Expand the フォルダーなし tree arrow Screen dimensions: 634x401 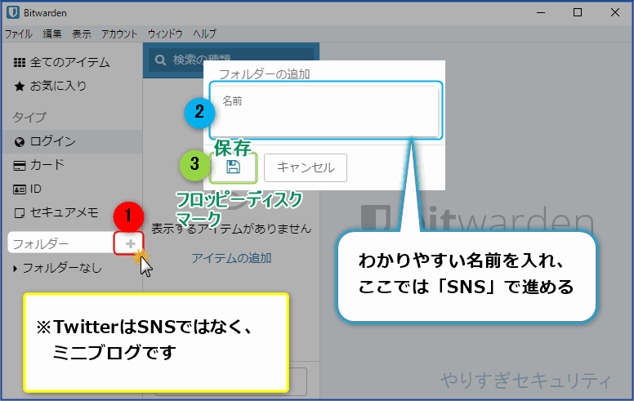click(15, 269)
